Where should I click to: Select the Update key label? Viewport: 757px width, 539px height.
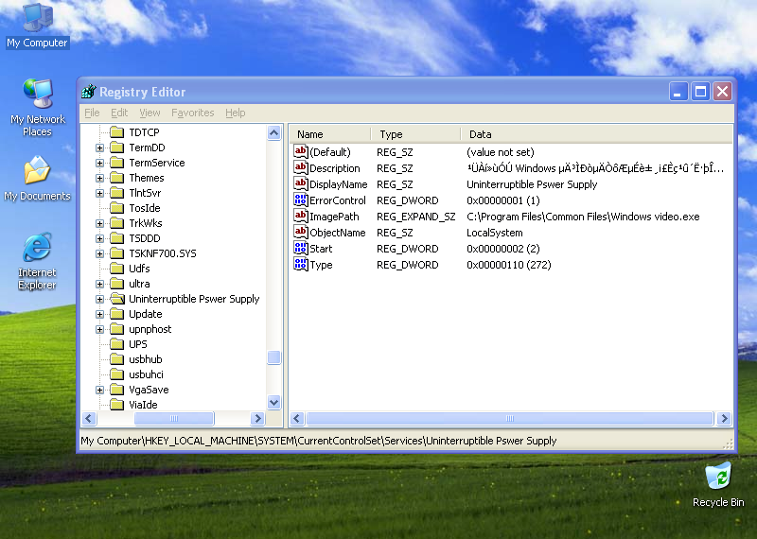(146, 314)
